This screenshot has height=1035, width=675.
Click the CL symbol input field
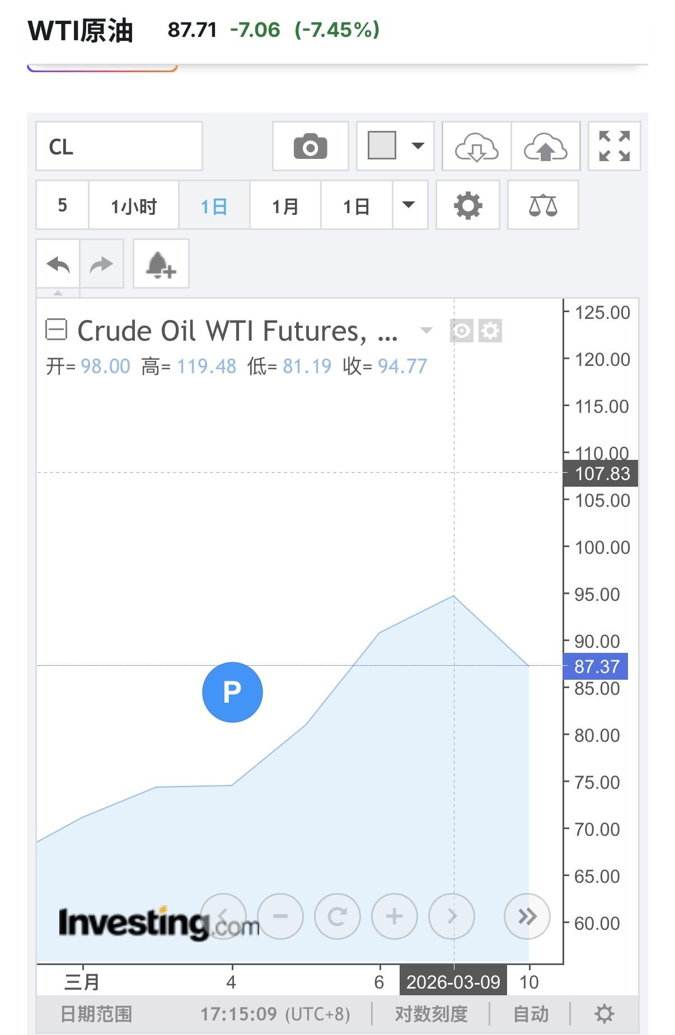tap(119, 147)
